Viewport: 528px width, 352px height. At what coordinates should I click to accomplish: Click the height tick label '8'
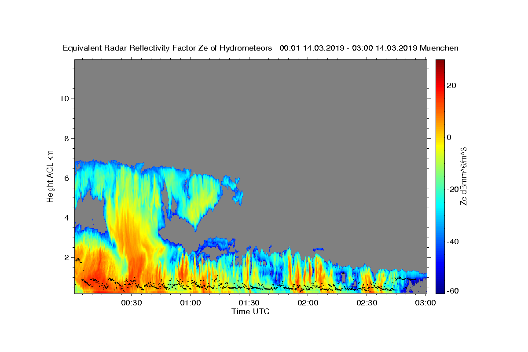point(66,138)
